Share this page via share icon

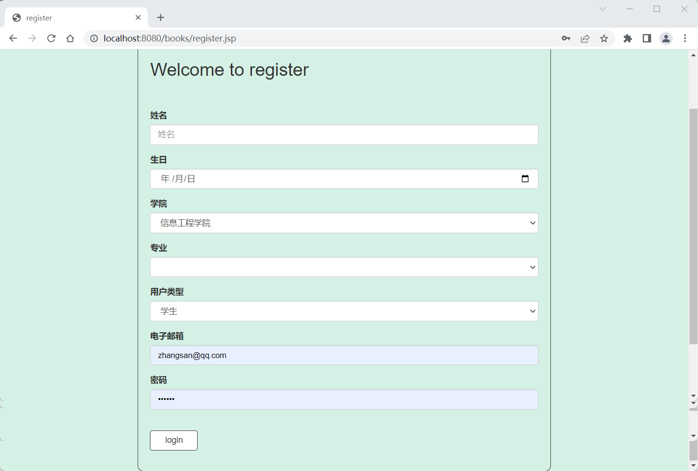(x=585, y=39)
